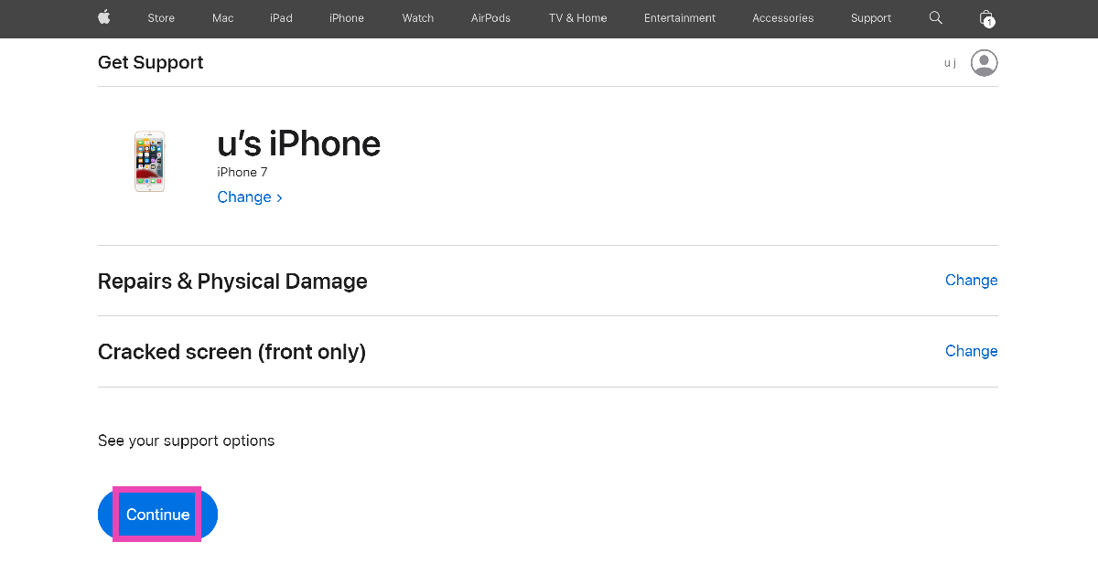
Task: Select AirPods in the top navigation
Action: pyautogui.click(x=490, y=18)
